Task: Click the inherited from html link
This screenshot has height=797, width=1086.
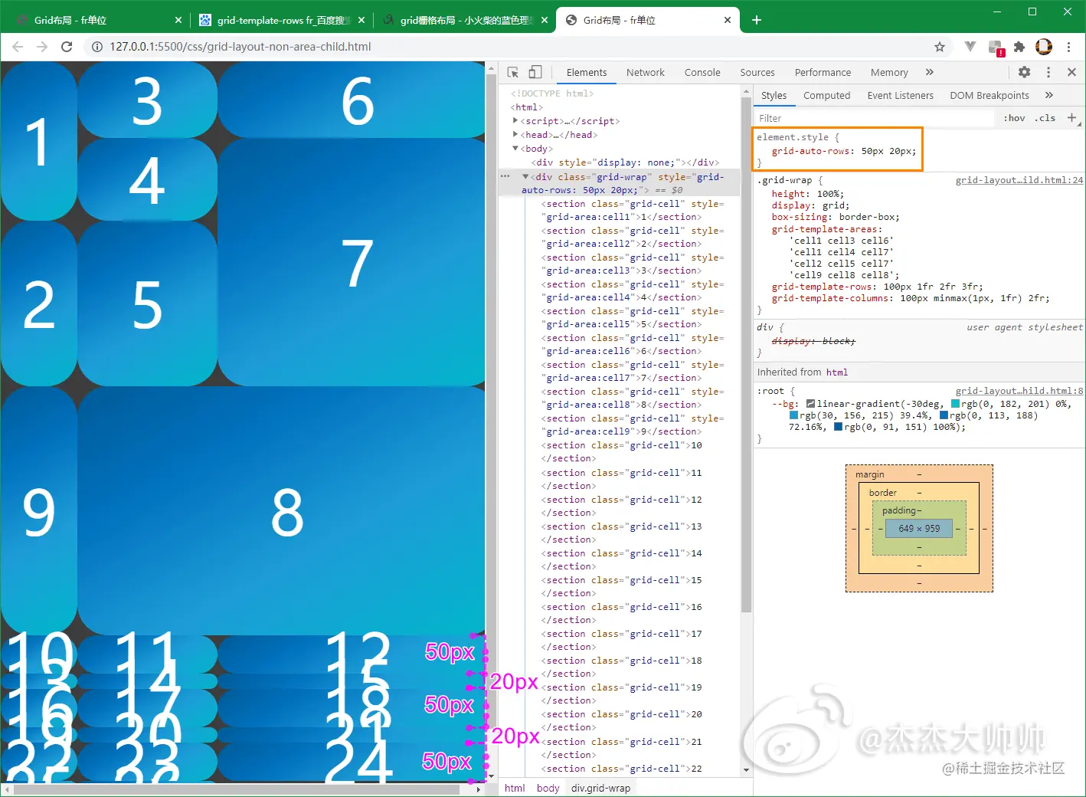Action: 836,372
